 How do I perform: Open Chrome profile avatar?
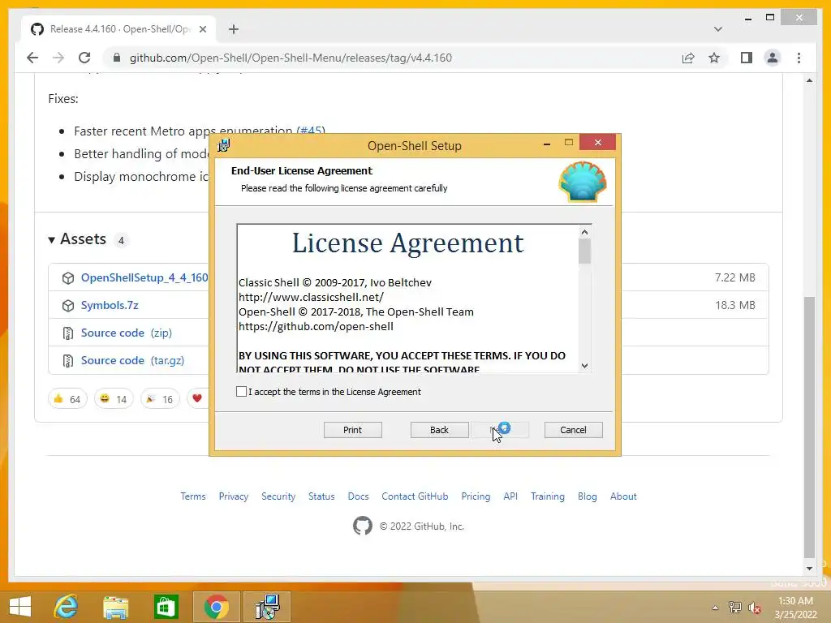773,58
